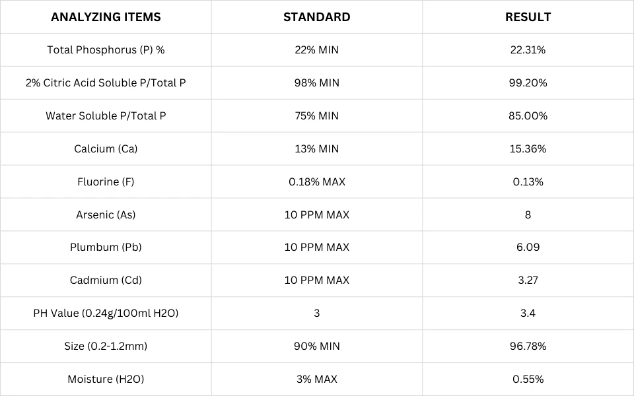Viewport: 634px width, 396px height.
Task: Click the 98% MIN standard cell
Action: point(316,83)
